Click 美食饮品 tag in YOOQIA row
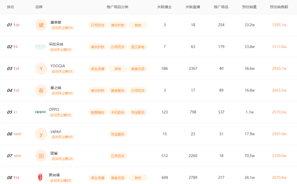 point(138,69)
